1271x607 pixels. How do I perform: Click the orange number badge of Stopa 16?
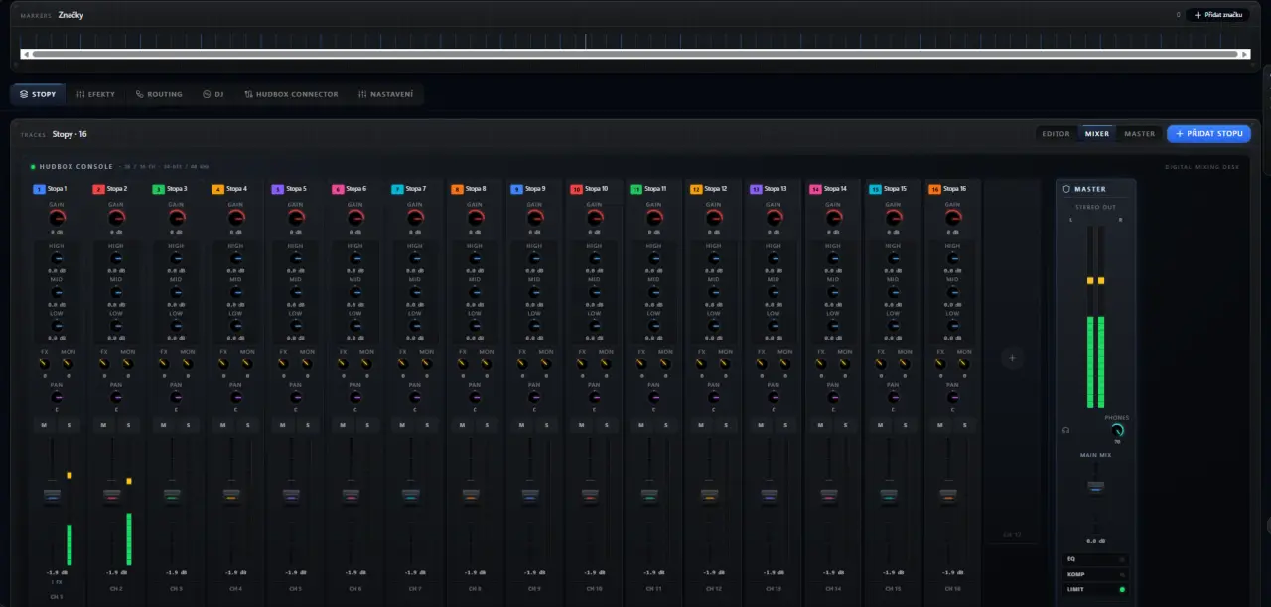[x=934, y=189]
